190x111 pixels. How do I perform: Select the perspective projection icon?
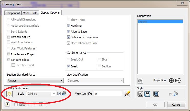click(178, 80)
